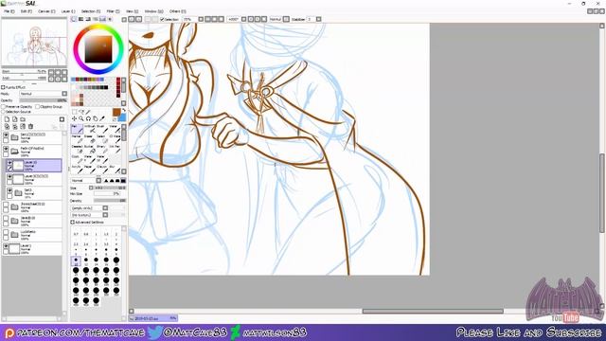The width and height of the screenshot is (606, 341).
Task: Select the Move tool icon
Action: 74,118
